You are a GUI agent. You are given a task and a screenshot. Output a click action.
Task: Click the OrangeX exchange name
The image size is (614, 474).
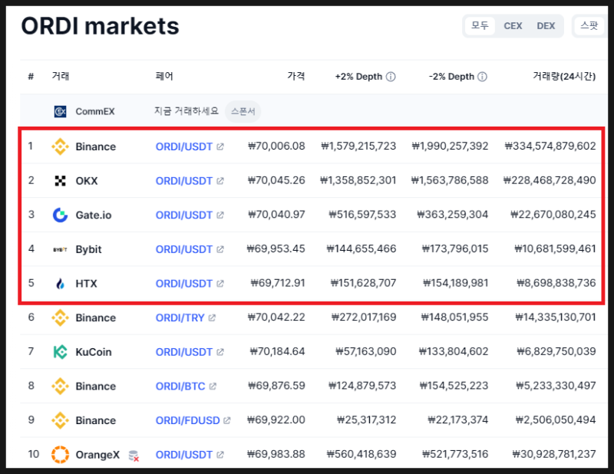97,454
